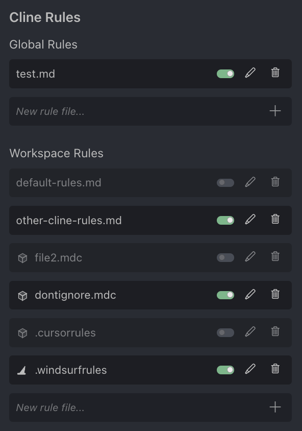
Task: Toggle off the .windsurfrules rule
Action: tap(225, 370)
